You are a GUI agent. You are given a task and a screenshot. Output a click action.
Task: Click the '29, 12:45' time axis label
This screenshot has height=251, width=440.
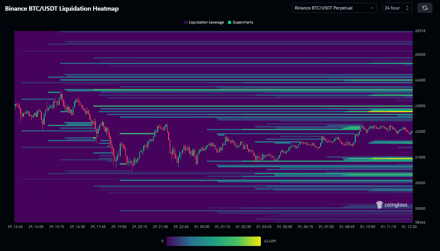click(15, 227)
